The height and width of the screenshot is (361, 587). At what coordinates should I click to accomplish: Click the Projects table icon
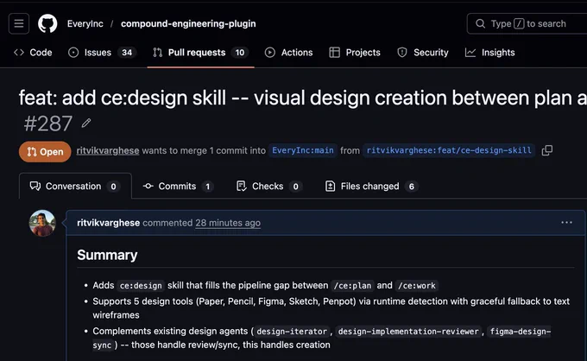334,53
